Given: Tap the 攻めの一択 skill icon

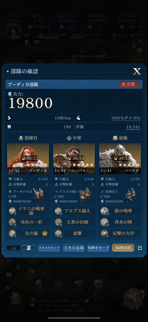Looking at the screenshot, I should coord(12,222).
